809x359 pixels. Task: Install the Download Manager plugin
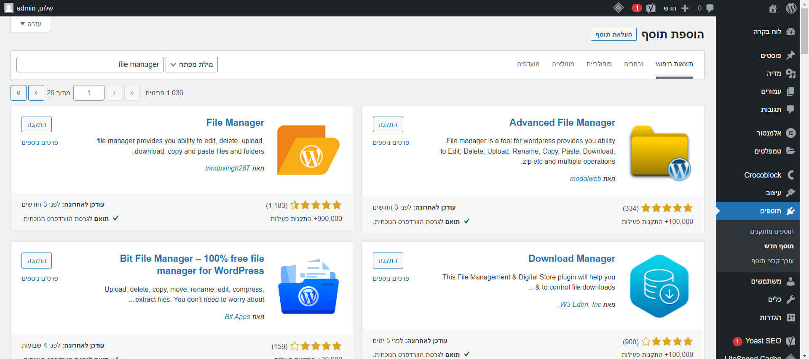pyautogui.click(x=388, y=261)
